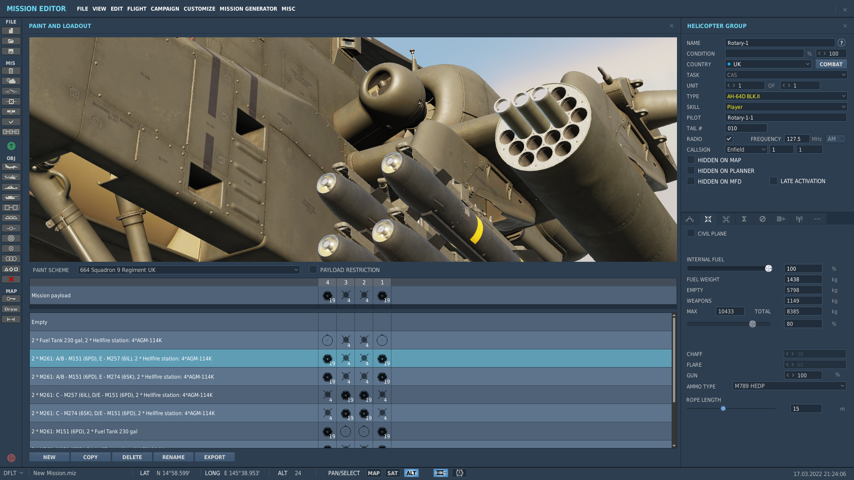Adjust the Internal Fuel slider handle
Screen dimensions: 854x480
pos(768,268)
